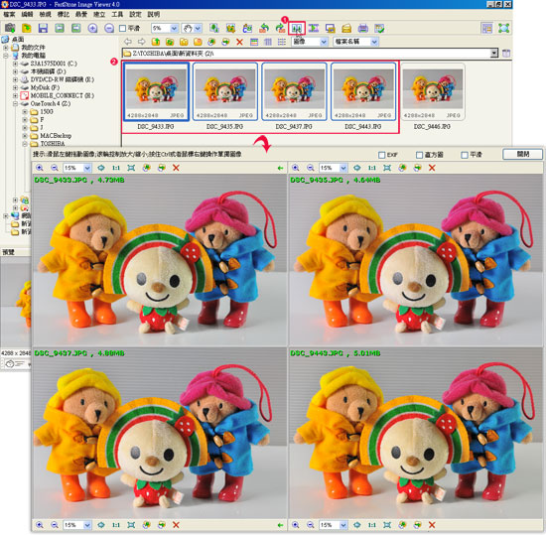Zoom in on the DSC_9435.JPG compare pane

295,168
